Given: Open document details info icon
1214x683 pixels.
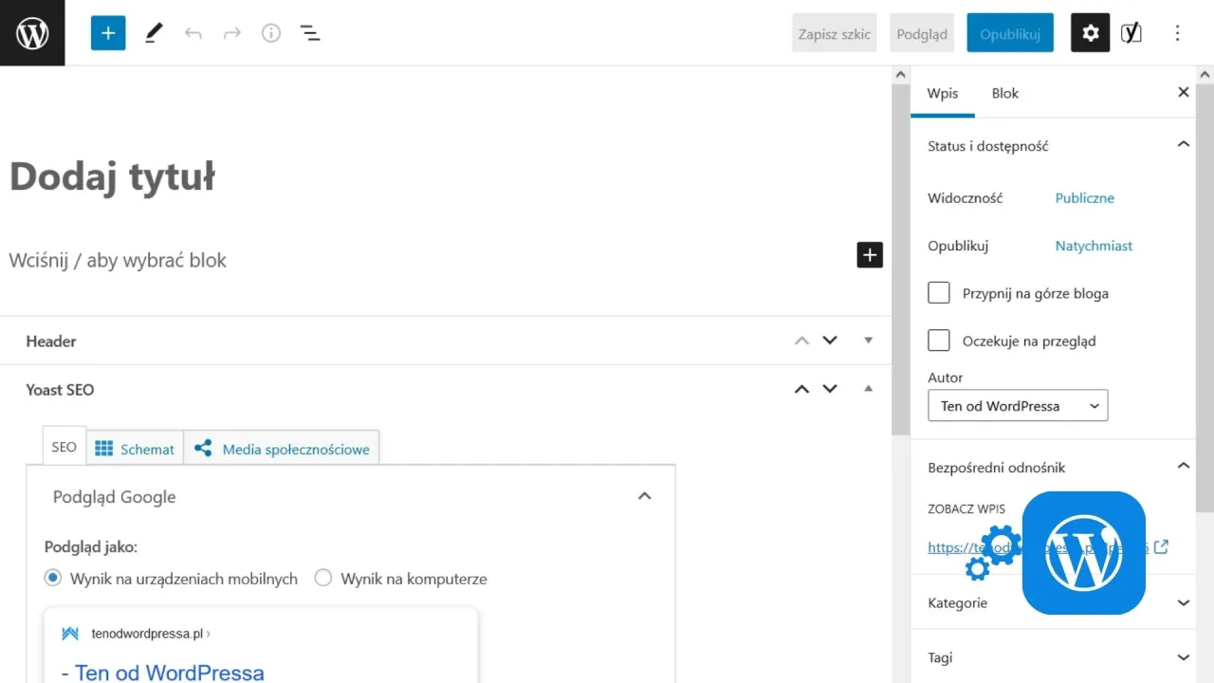Looking at the screenshot, I should [x=270, y=32].
